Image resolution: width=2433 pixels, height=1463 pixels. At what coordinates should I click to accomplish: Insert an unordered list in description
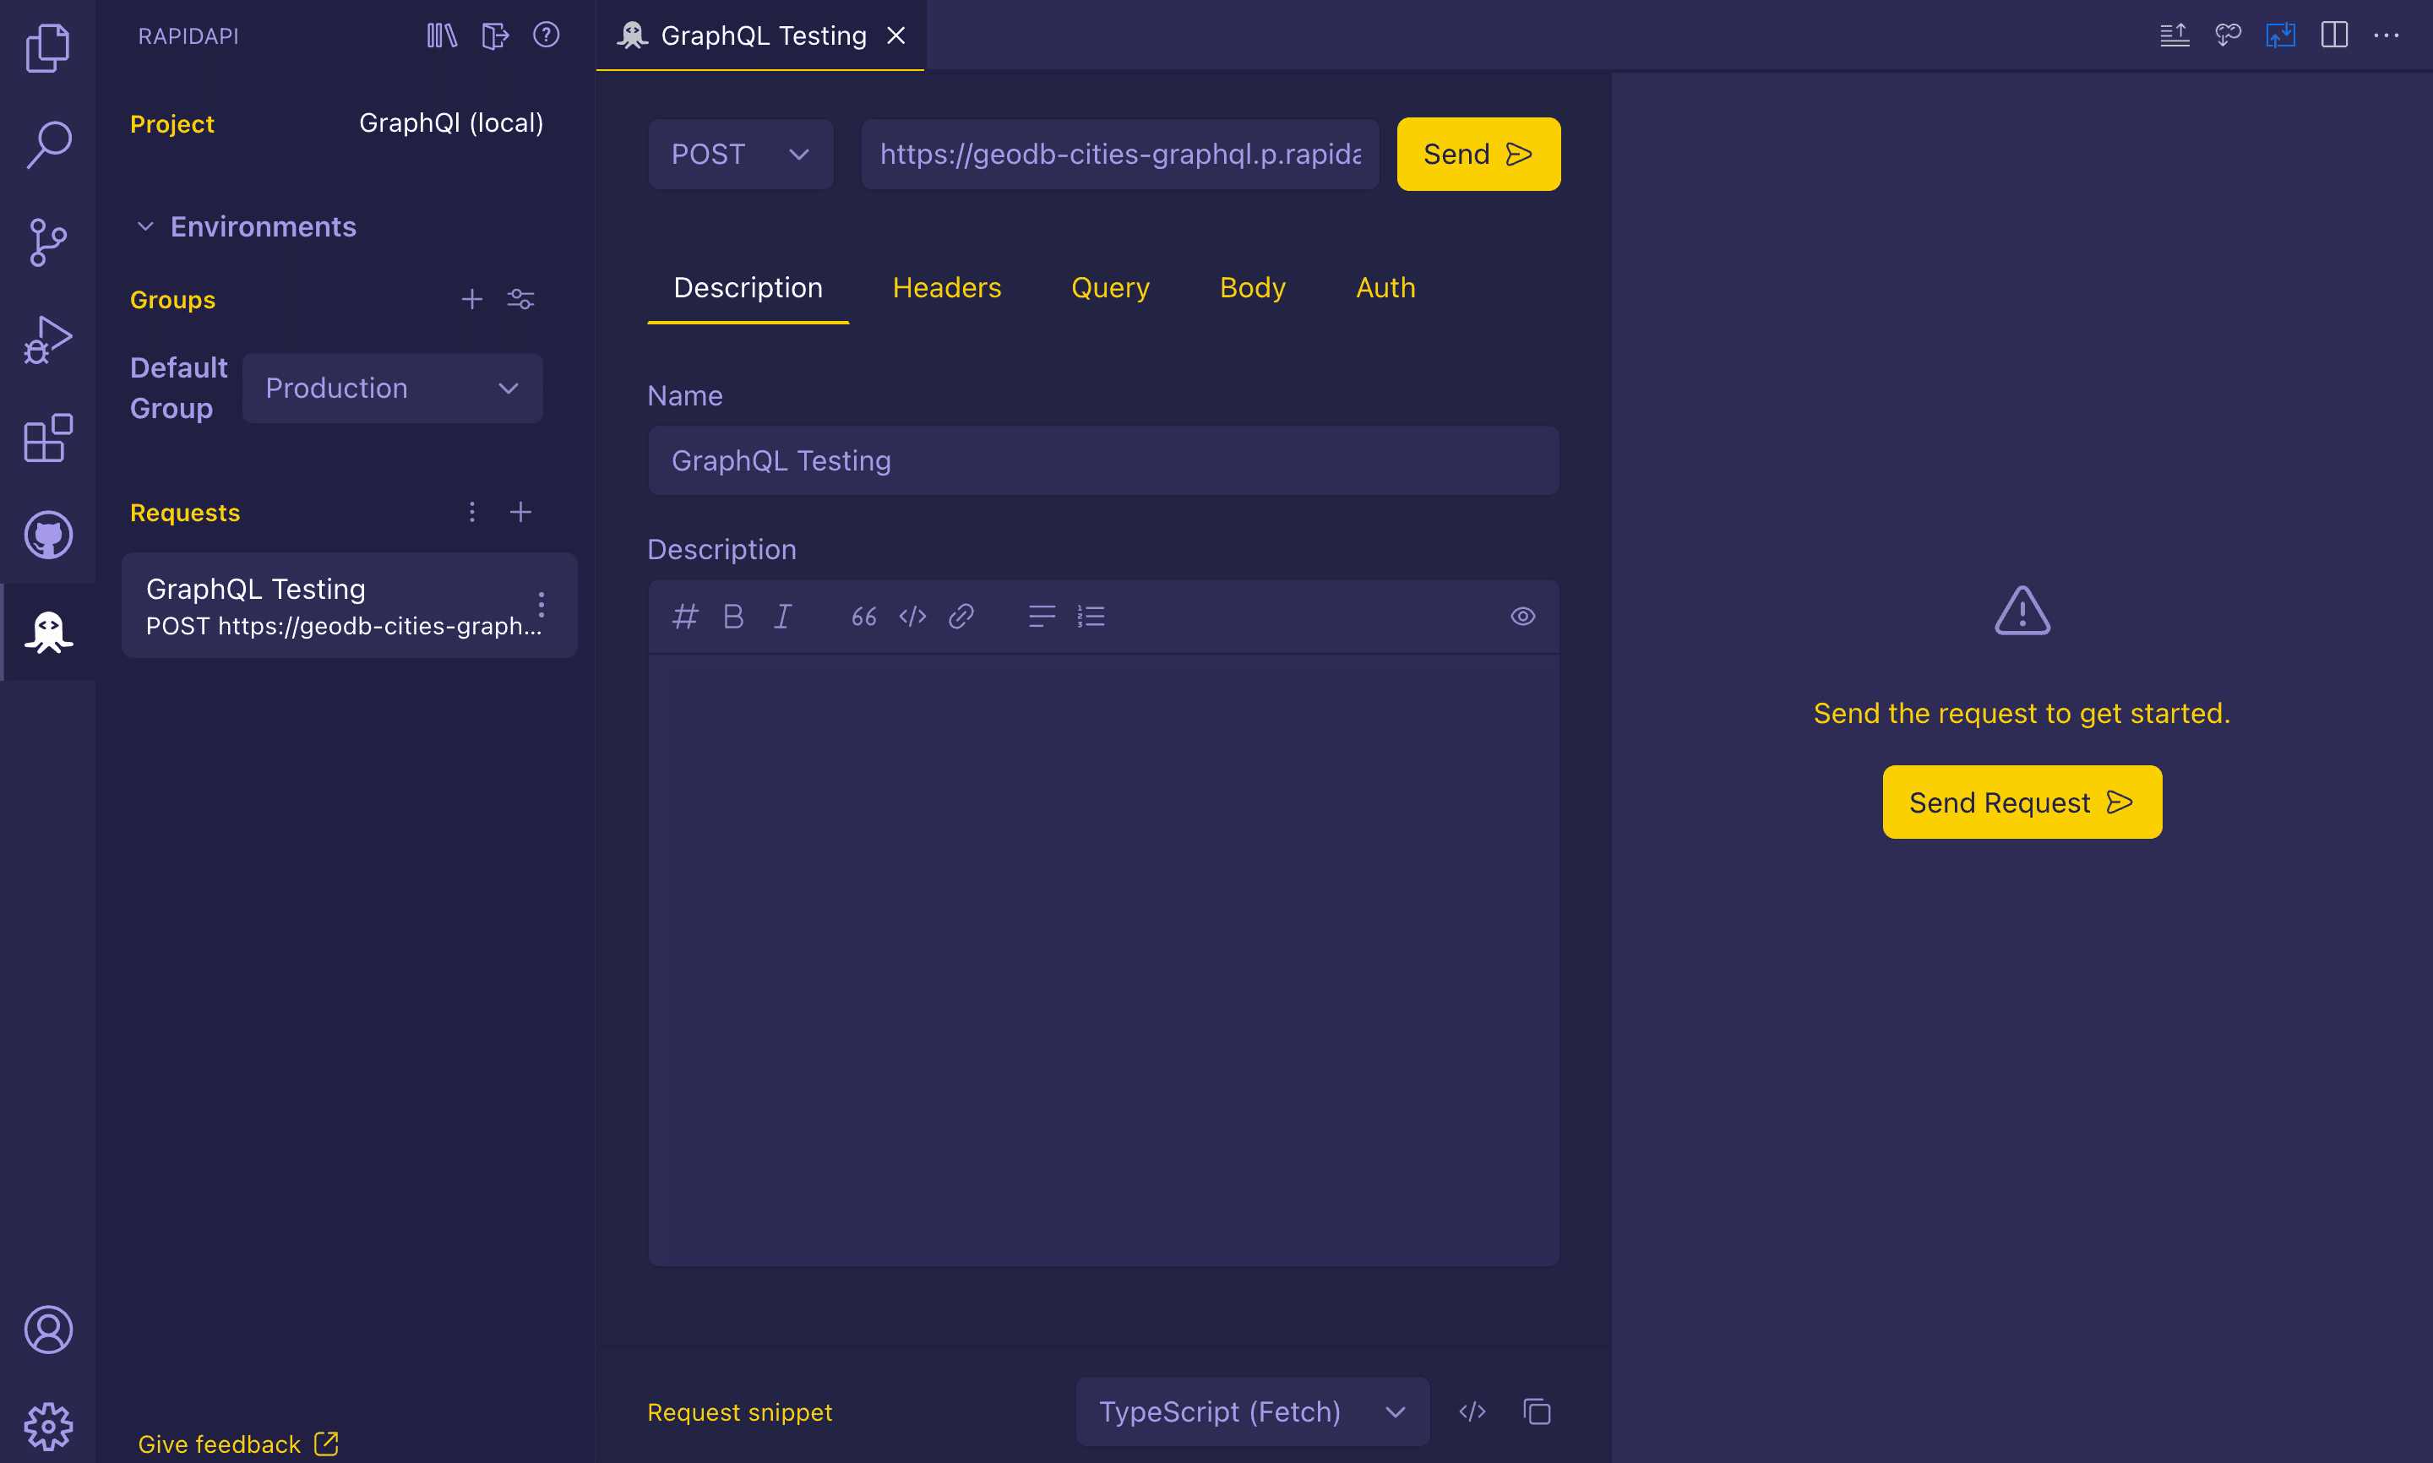click(x=1042, y=616)
